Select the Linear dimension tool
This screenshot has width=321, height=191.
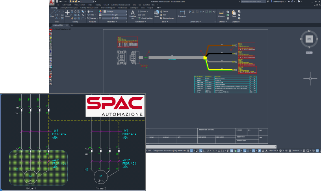click(x=143, y=11)
